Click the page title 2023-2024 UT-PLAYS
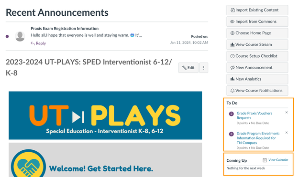The width and height of the screenshot is (299, 177). click(x=89, y=67)
